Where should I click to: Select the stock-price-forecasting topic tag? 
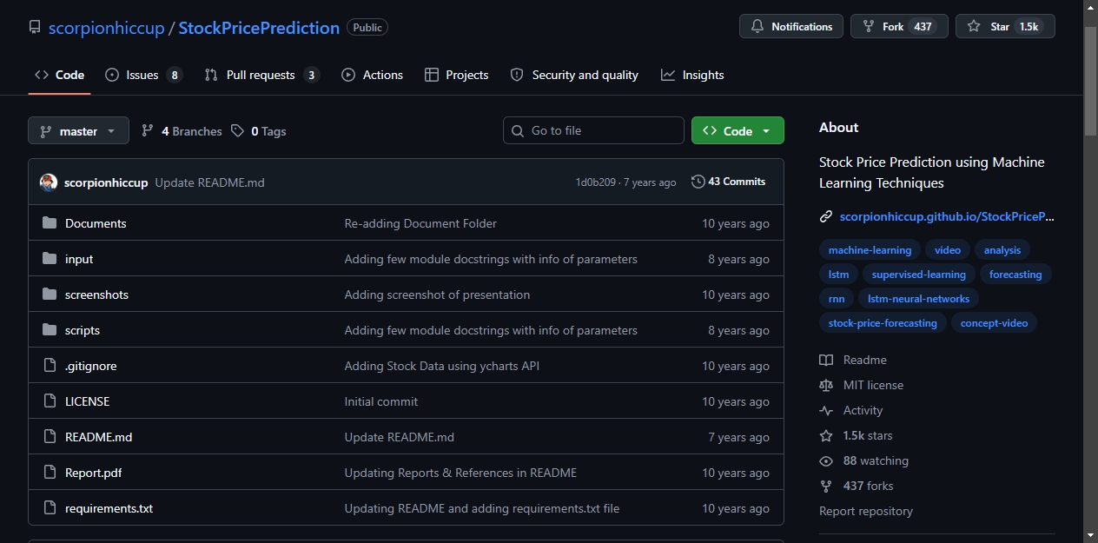click(x=883, y=323)
